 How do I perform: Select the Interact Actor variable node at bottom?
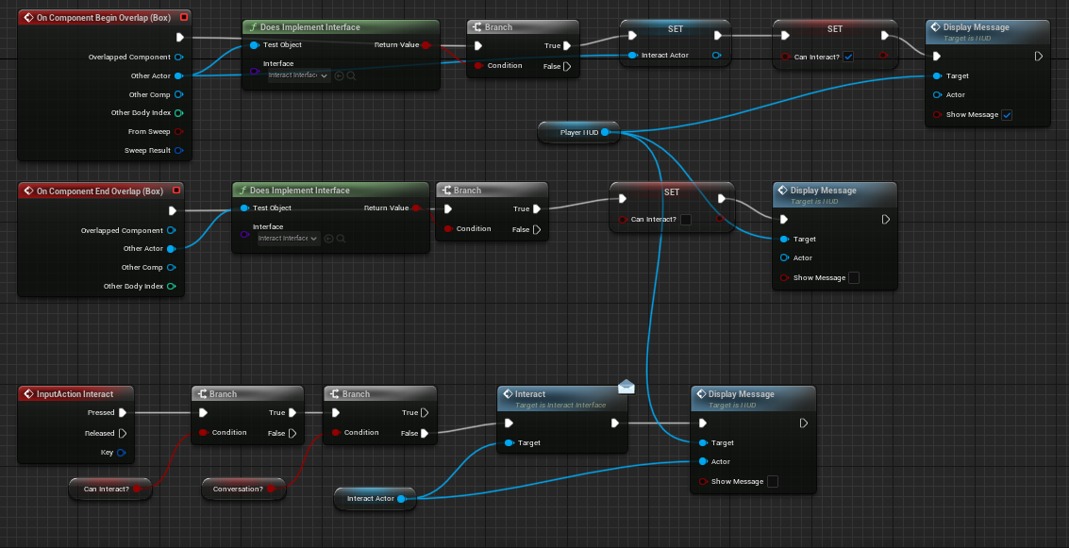coord(370,498)
